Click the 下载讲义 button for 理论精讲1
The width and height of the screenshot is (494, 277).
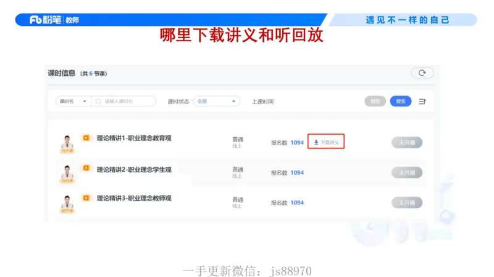click(326, 142)
